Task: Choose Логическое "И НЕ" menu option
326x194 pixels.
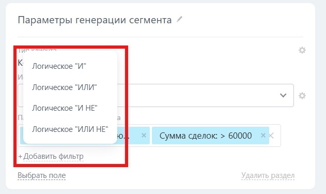Action: (65, 108)
